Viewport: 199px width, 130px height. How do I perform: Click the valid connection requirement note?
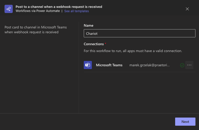(133, 51)
